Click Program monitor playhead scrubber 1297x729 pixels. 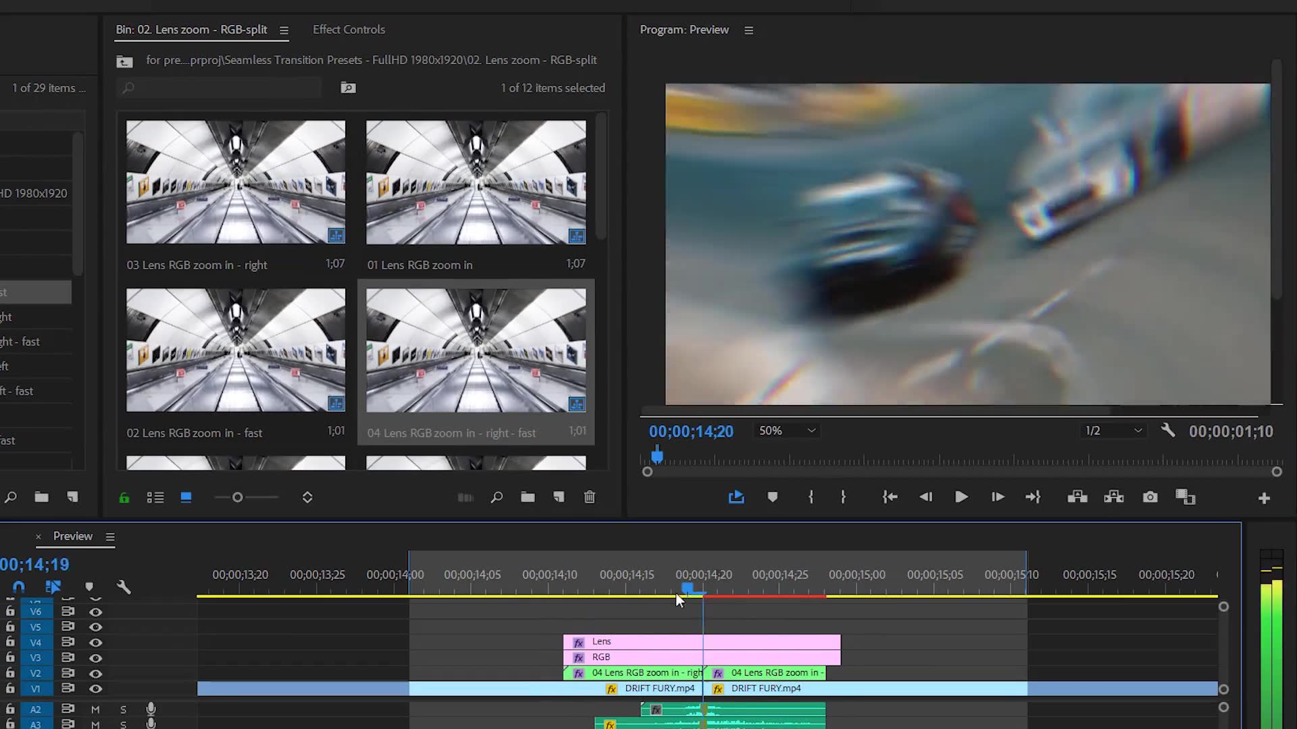[x=657, y=457]
